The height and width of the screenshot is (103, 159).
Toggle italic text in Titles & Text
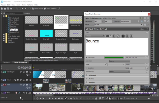tap(118, 36)
